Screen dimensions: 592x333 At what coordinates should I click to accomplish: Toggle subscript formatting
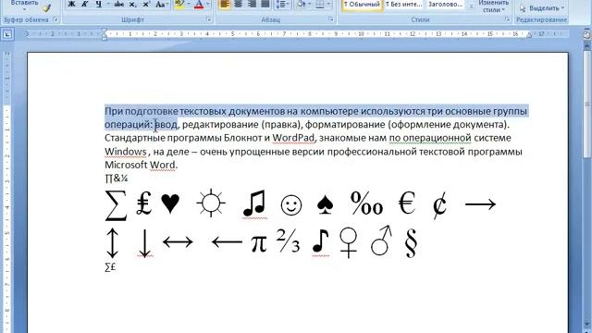(132, 5)
